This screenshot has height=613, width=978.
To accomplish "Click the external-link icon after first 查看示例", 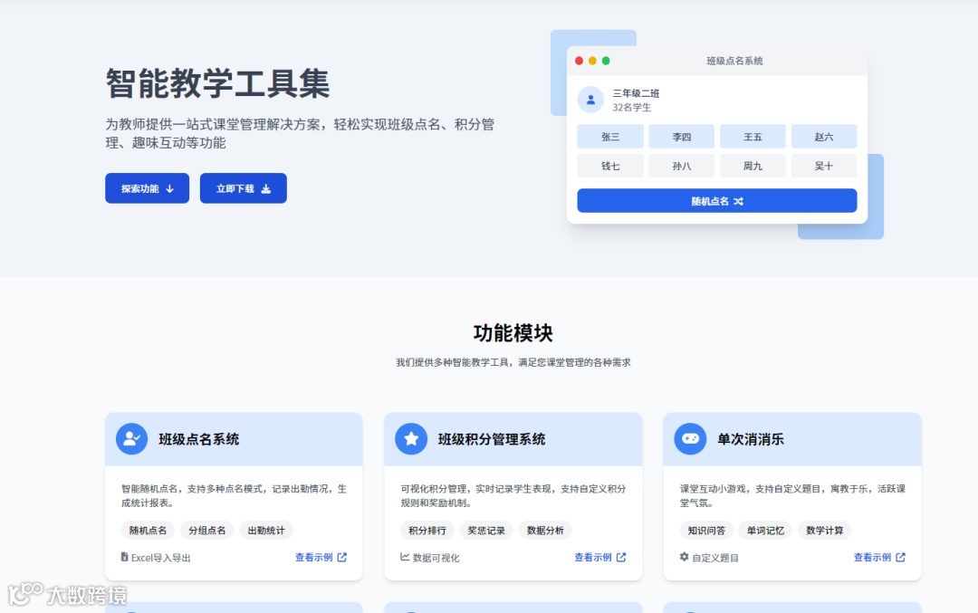I will coord(343,557).
